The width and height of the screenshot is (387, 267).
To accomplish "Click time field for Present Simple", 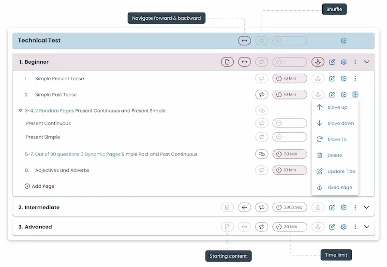I will [290, 137].
